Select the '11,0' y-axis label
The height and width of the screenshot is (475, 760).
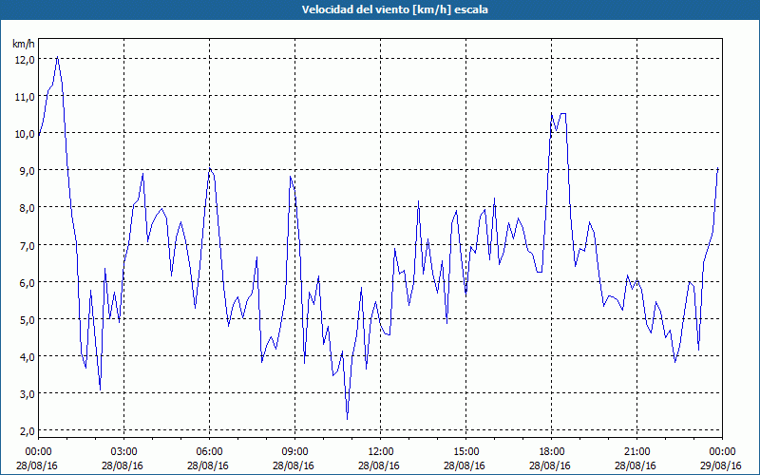pyautogui.click(x=25, y=97)
